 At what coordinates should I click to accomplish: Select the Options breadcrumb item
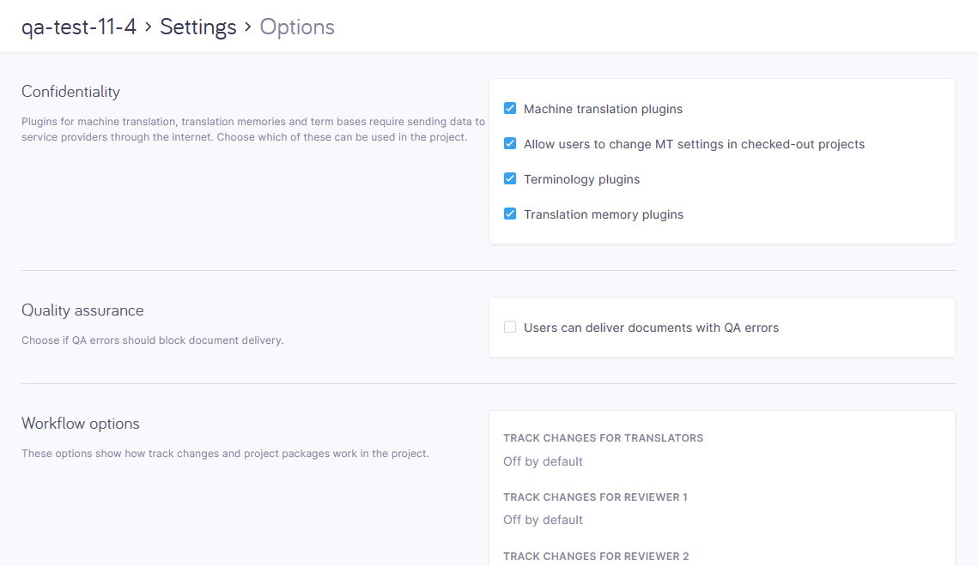(x=297, y=27)
